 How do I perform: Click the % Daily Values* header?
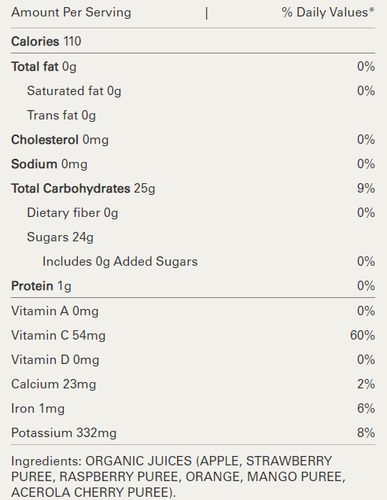(328, 13)
